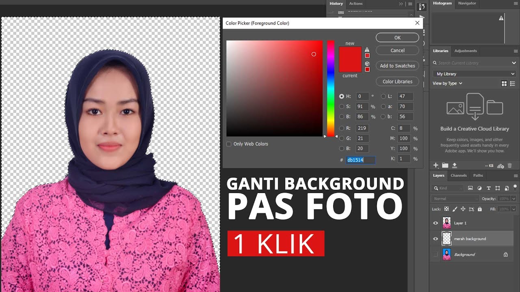Click the small web-safe color swatch
Screen dimensions: 520x292
[x=367, y=69]
